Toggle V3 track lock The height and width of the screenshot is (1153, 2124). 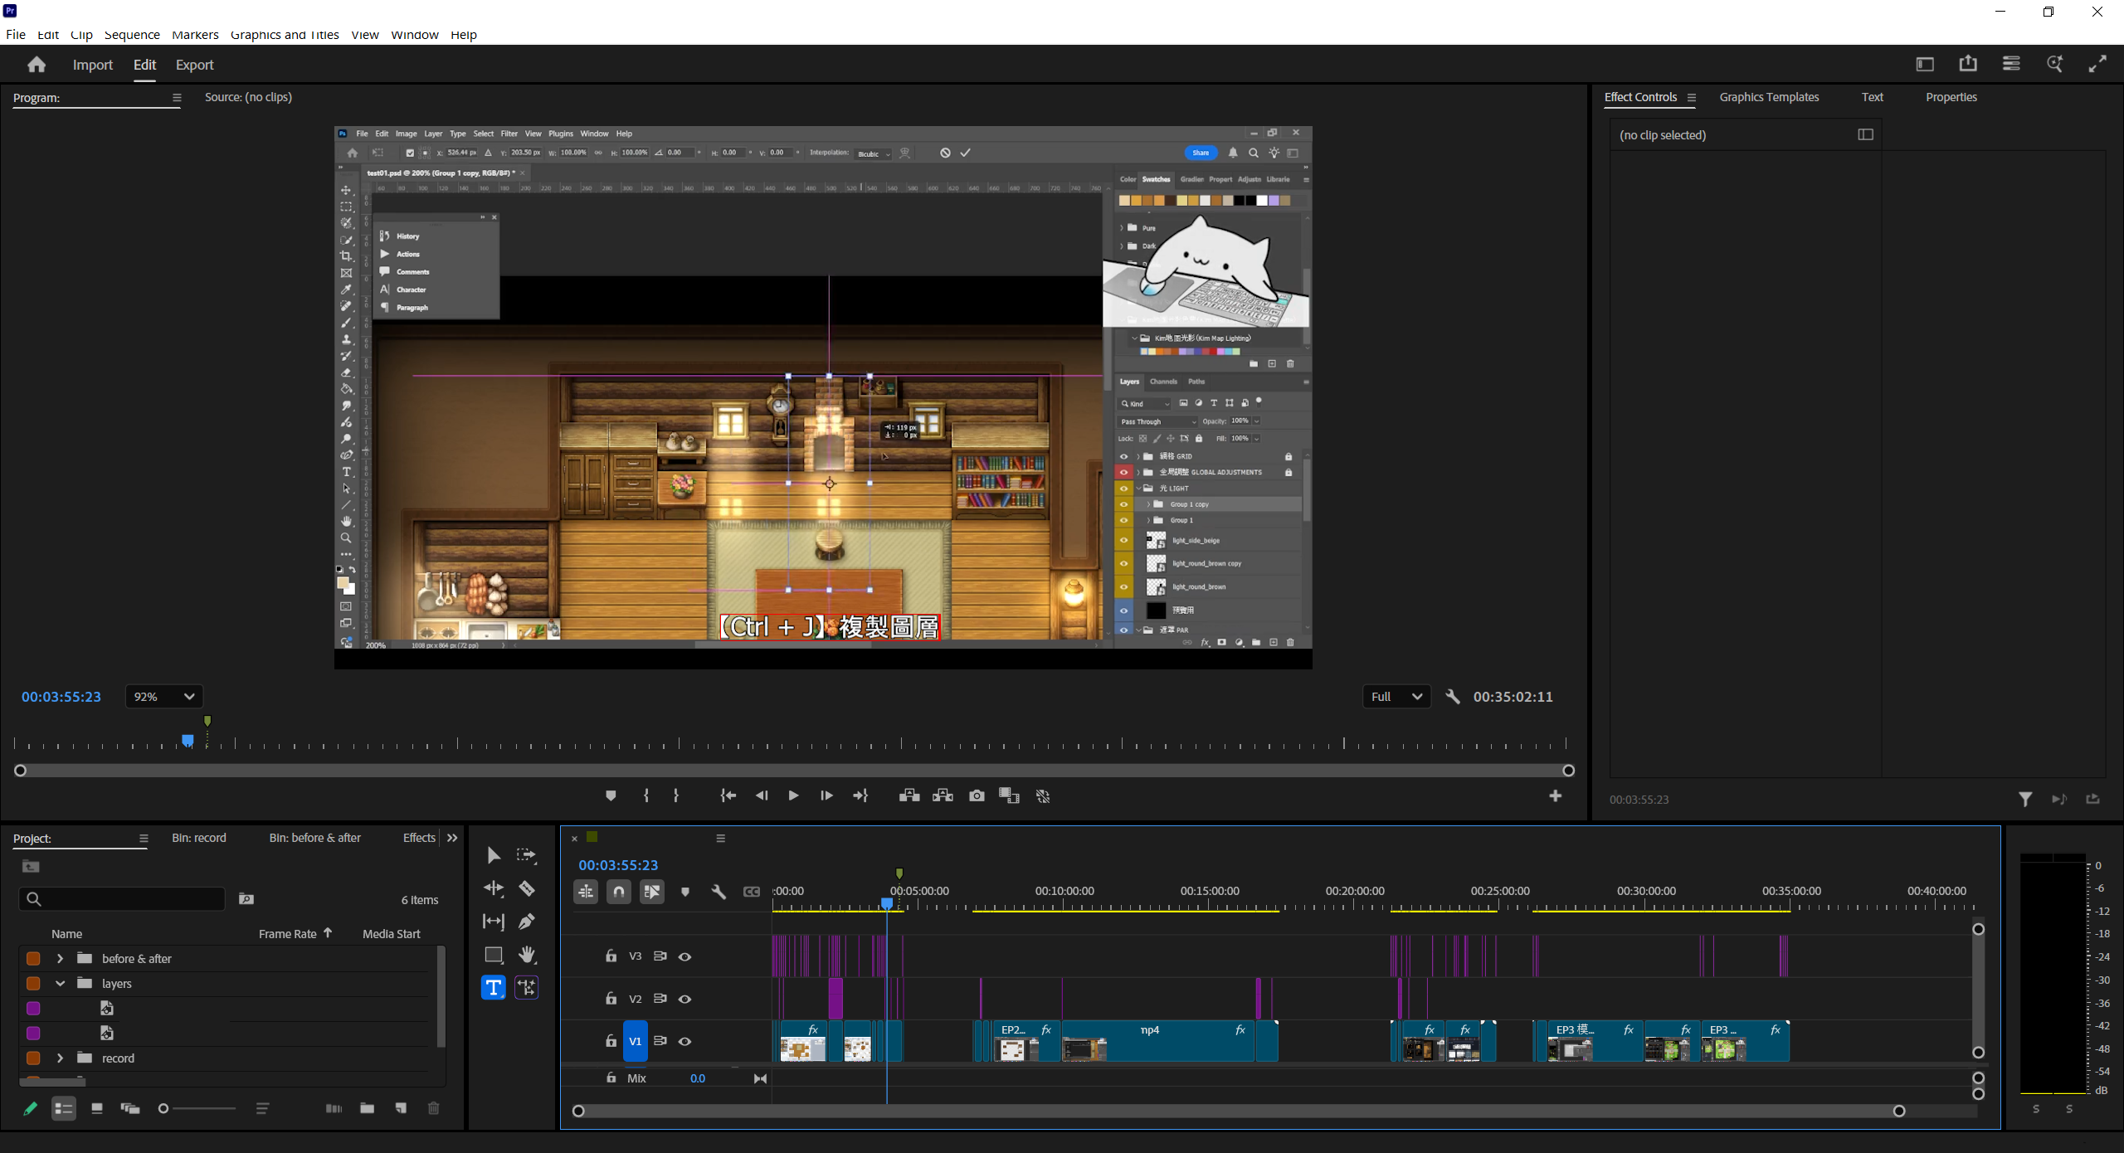click(611, 956)
